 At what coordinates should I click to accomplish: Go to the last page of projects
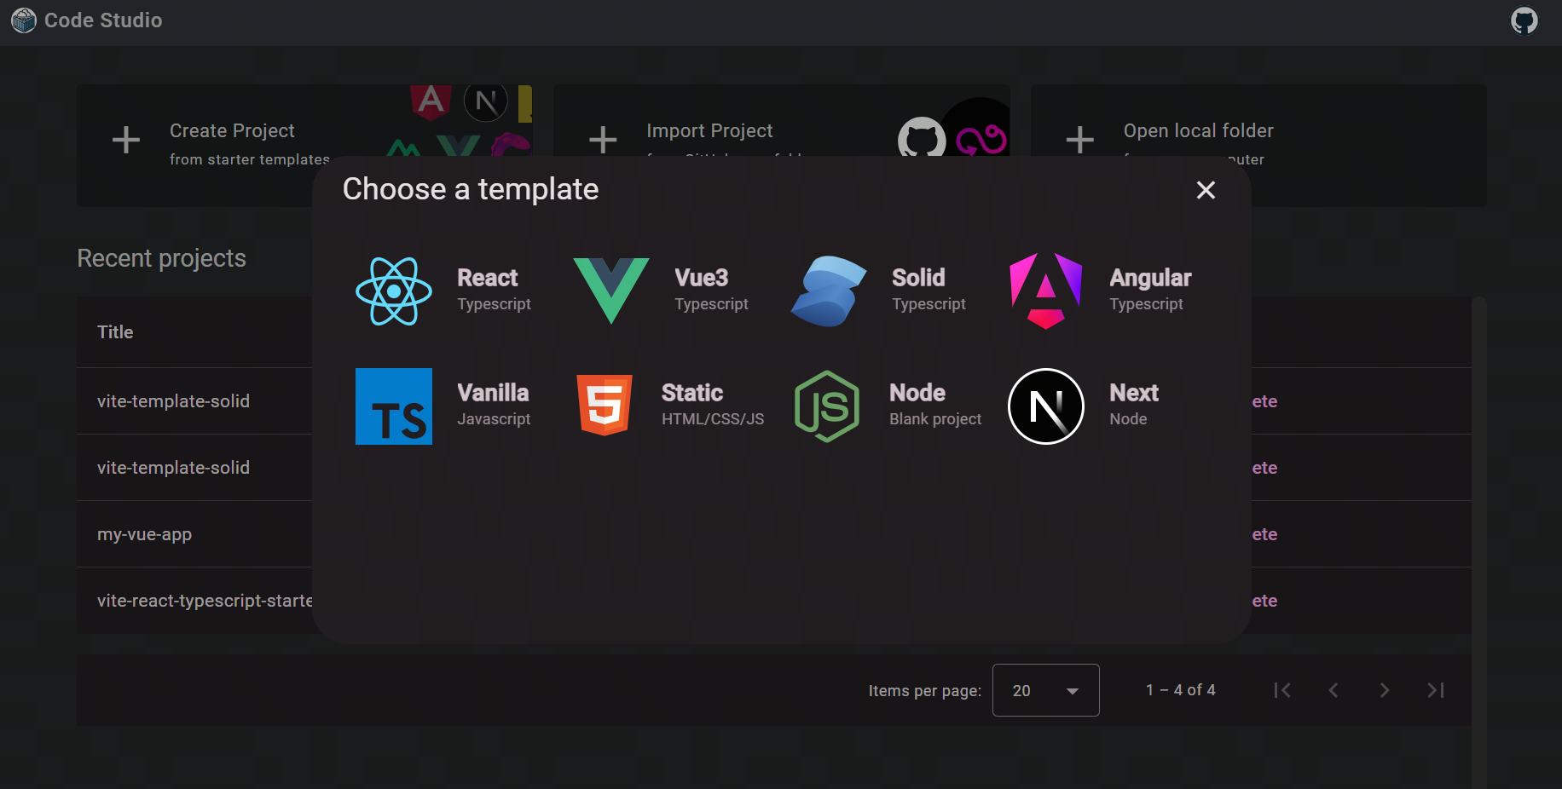click(1436, 690)
